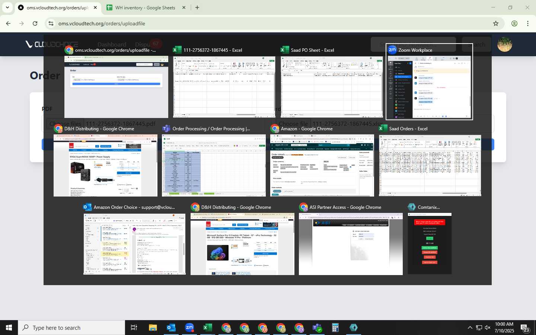Viewport: 536px width, 335px height.
Task: Open Zoom from the taskbar
Action: [189, 328]
